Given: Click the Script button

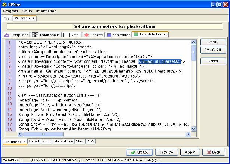Looking at the screenshot, I should (213, 61).
